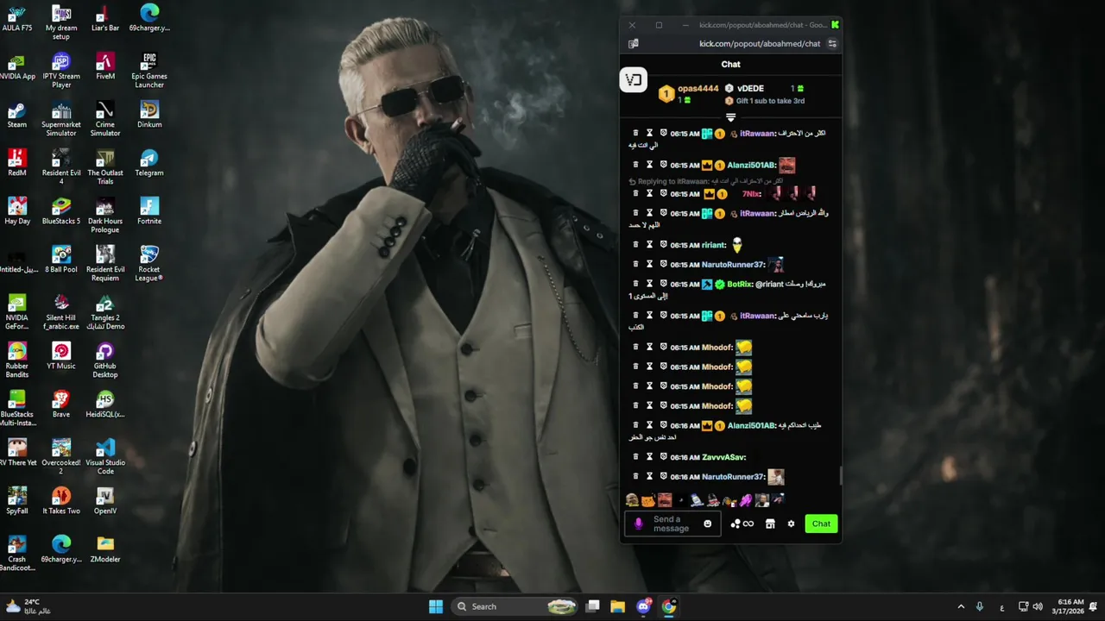This screenshot has height=621, width=1105.
Task: Click green Chat send button
Action: pyautogui.click(x=821, y=524)
